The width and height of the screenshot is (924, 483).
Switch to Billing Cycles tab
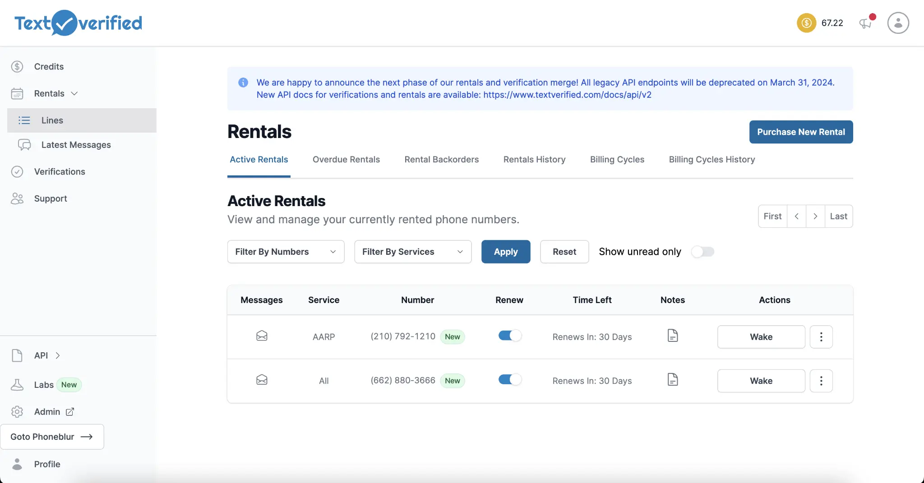(x=617, y=160)
